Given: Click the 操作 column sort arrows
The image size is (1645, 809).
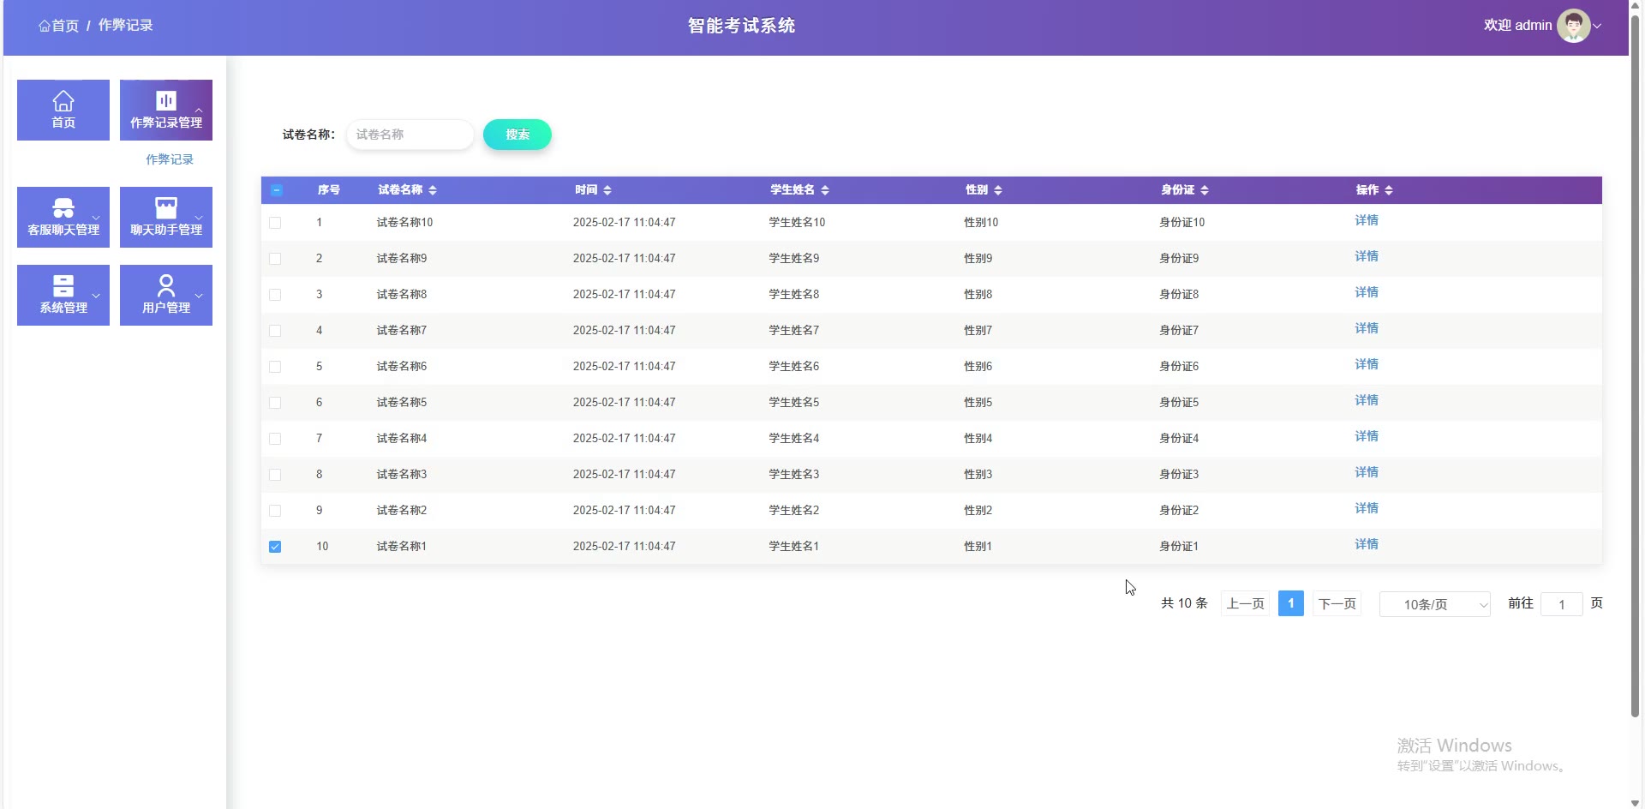Looking at the screenshot, I should click(1389, 190).
